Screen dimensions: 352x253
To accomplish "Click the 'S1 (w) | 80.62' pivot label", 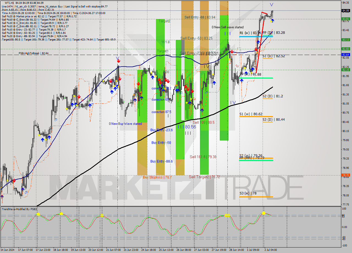I will [251, 114].
